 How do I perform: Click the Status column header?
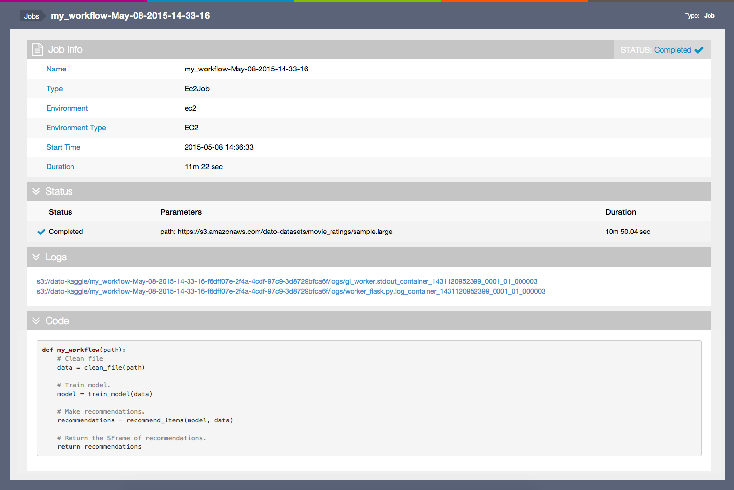tap(60, 212)
